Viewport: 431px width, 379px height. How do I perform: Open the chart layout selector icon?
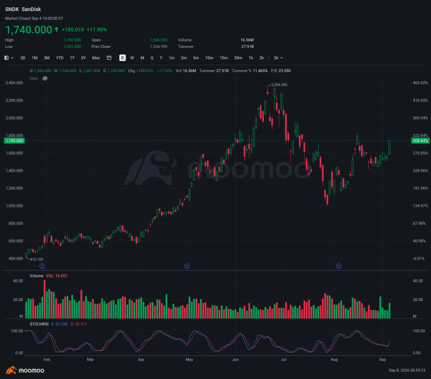point(9,58)
